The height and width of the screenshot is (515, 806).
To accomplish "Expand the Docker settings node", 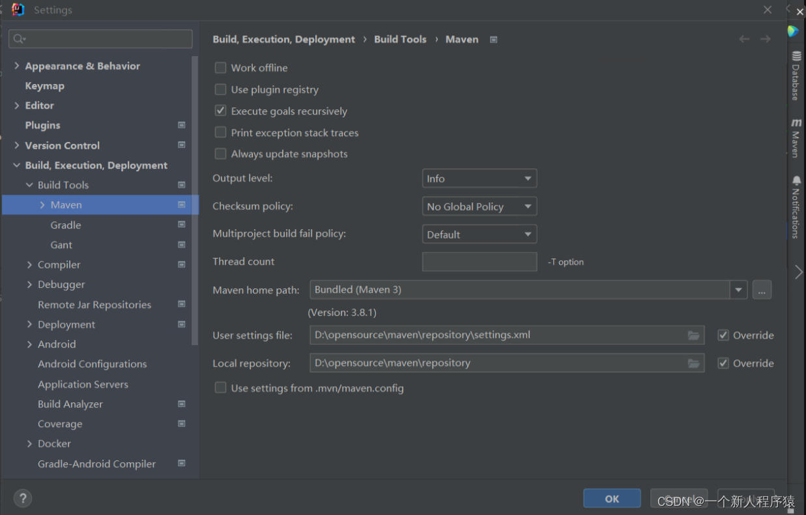I will tap(30, 443).
